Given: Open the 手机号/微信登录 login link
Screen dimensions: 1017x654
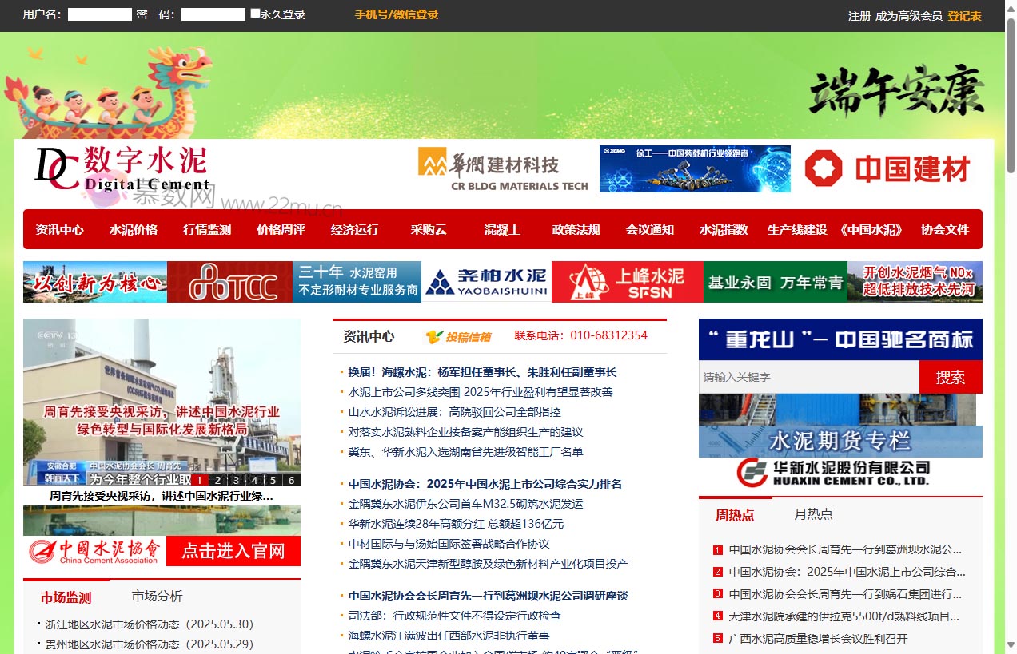Looking at the screenshot, I should (x=397, y=14).
